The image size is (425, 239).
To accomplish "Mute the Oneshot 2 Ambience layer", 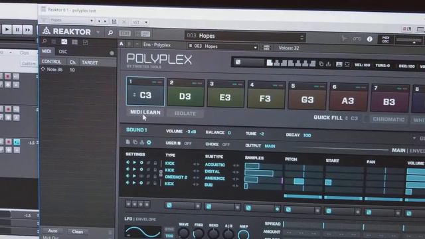I will pos(127,175).
